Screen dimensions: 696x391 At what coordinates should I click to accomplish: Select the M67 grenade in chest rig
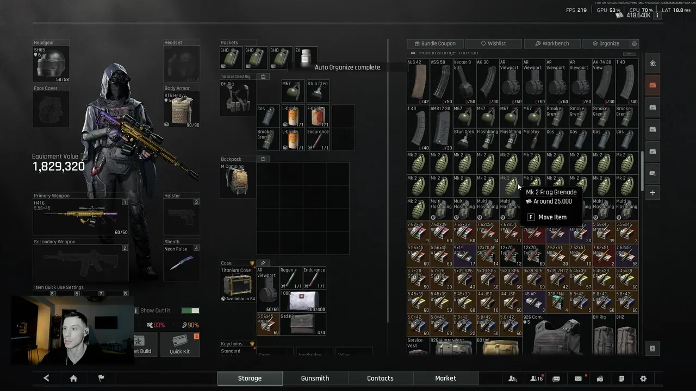click(293, 92)
